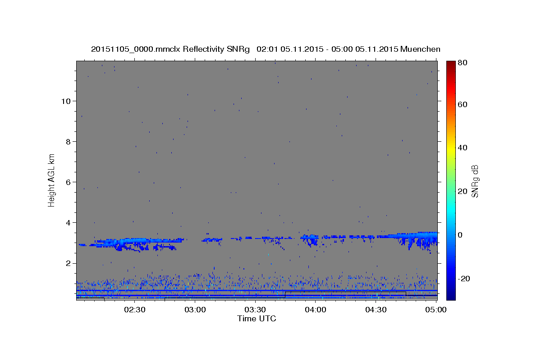The image size is (541, 360).
Task: Click the dark blue bottom of the colorbar
Action: tap(451, 295)
